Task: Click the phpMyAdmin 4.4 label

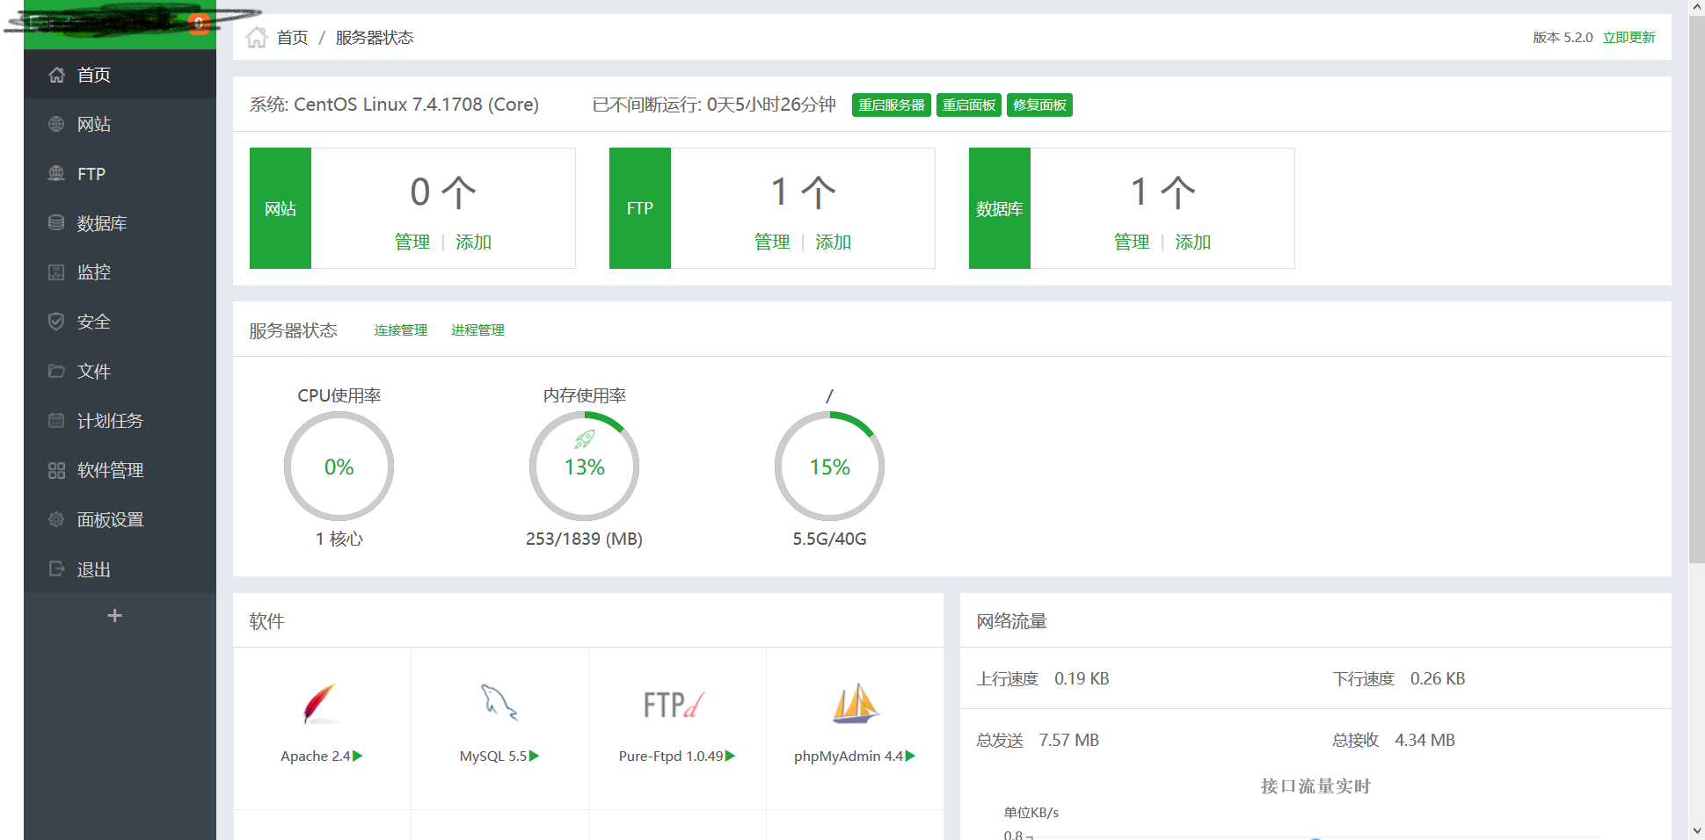Action: click(x=849, y=756)
